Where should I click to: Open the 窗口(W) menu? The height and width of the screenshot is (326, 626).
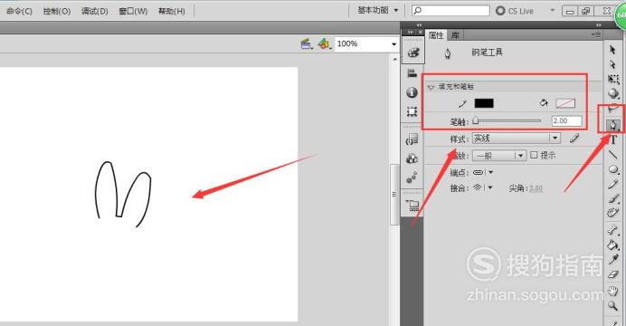pyautogui.click(x=133, y=11)
